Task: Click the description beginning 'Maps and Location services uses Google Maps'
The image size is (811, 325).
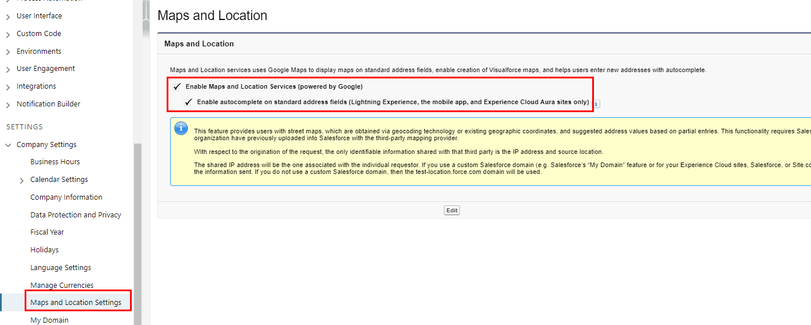Action: coord(438,70)
